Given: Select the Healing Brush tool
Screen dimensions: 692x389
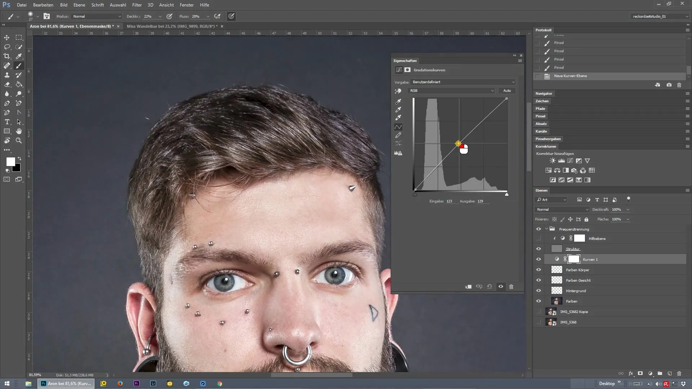Looking at the screenshot, I should coord(7,66).
